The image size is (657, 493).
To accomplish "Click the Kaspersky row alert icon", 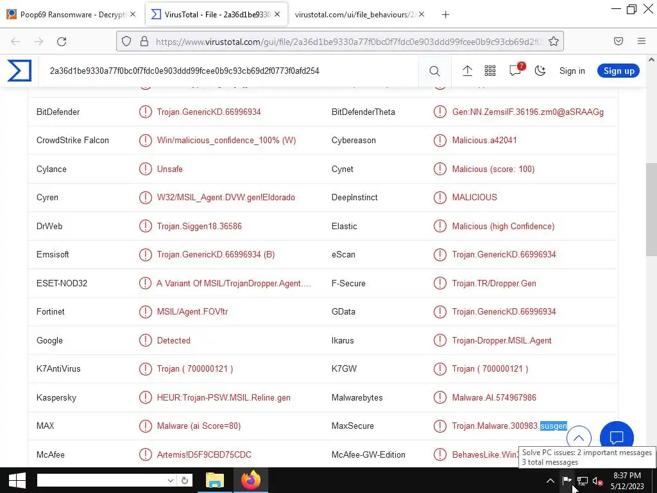I will pyautogui.click(x=146, y=397).
